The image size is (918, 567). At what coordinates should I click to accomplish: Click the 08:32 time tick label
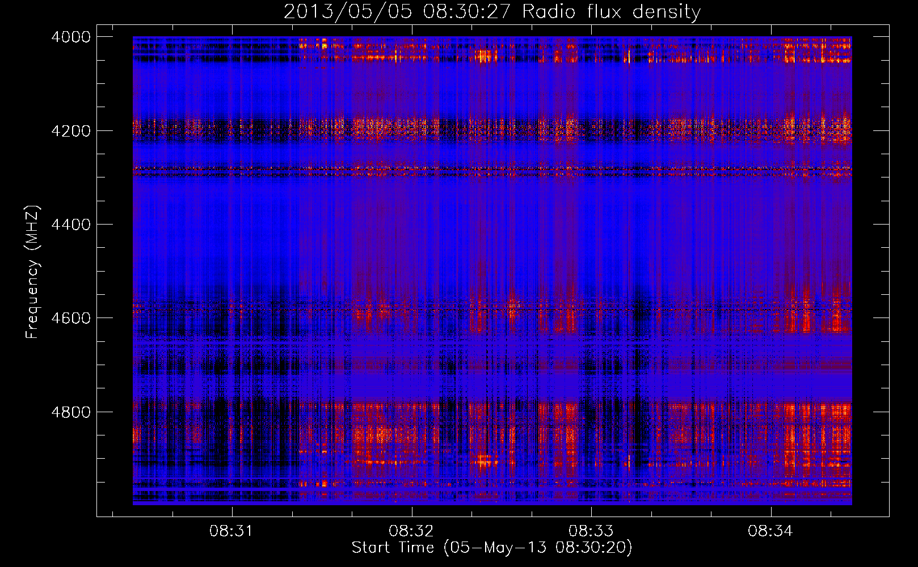[x=411, y=531]
